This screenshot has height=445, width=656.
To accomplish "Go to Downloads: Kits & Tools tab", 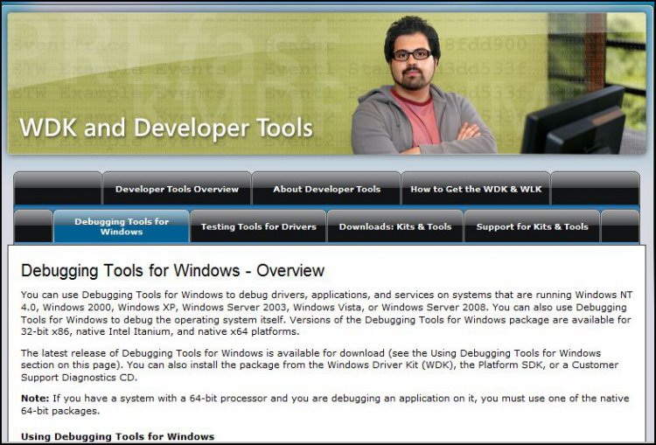I will (x=395, y=226).
